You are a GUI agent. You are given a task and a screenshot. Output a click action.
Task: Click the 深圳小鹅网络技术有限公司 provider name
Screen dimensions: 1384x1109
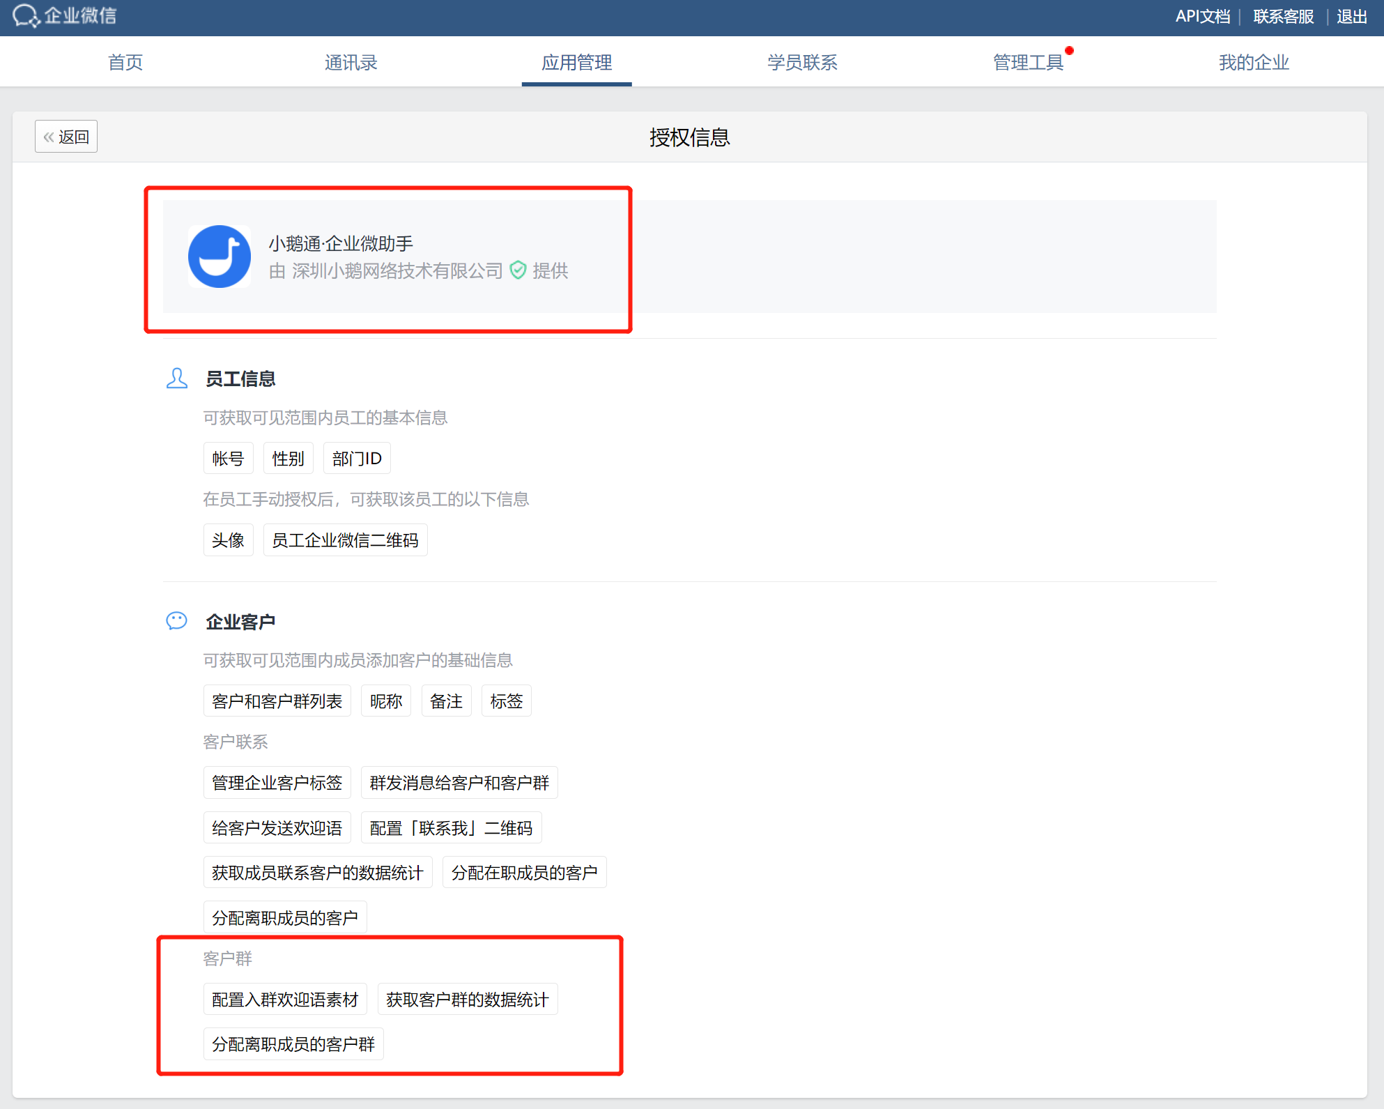coord(397,270)
